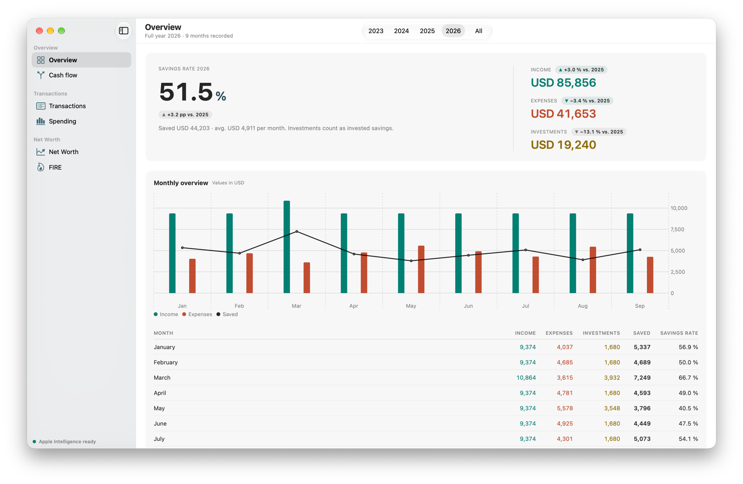The height and width of the screenshot is (484, 743).
Task: Toggle the sidebar panel icon
Action: click(124, 31)
